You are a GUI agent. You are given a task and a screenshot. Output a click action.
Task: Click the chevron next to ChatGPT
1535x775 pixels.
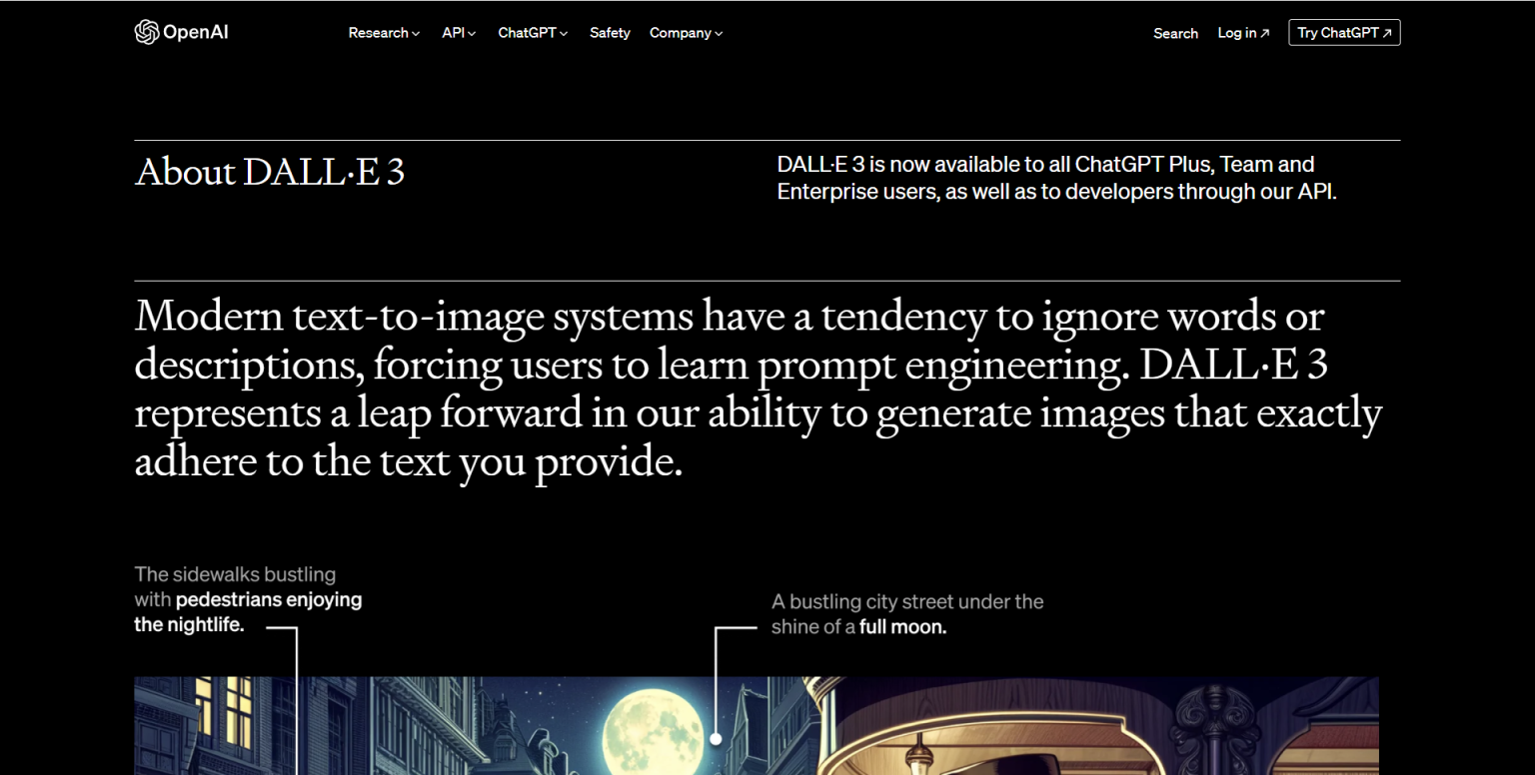coord(564,34)
